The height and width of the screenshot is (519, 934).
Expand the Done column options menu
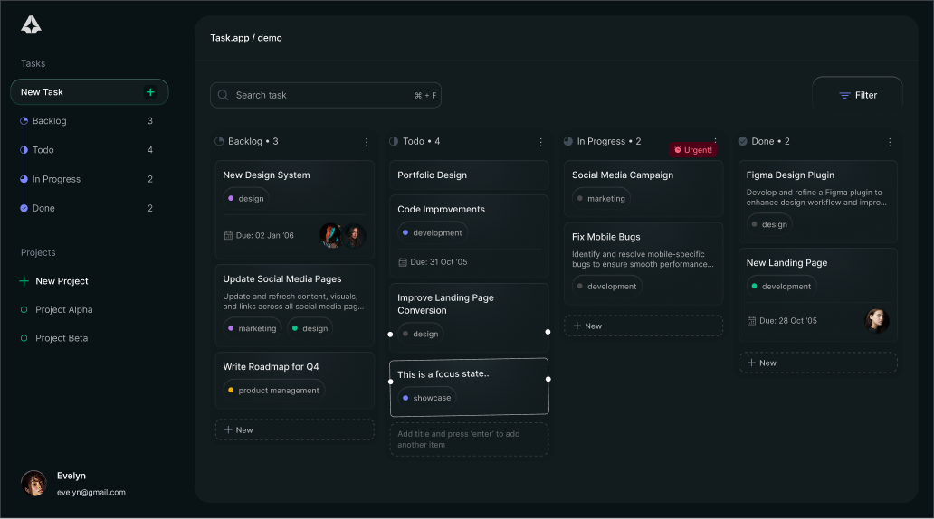click(x=890, y=142)
